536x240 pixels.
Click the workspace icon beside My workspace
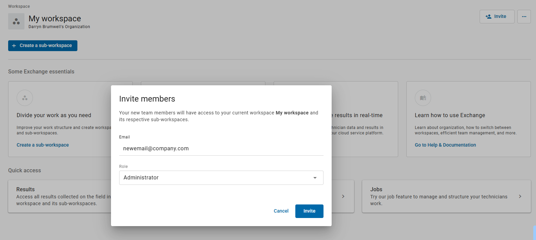pos(16,21)
